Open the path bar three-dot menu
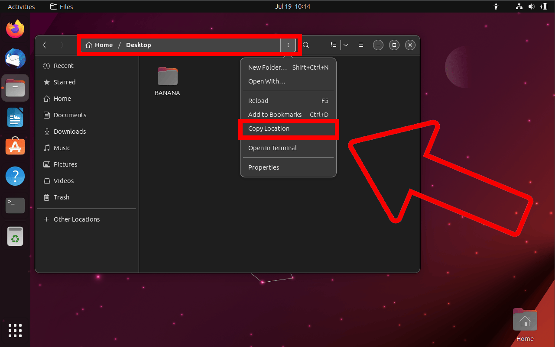The image size is (555, 347). click(288, 45)
